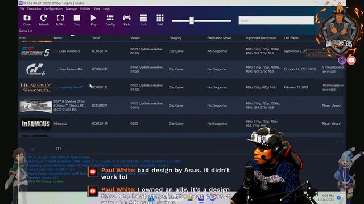Select the ICO Classics HD thumbnail
The width and height of the screenshot is (364, 204).
(36, 106)
